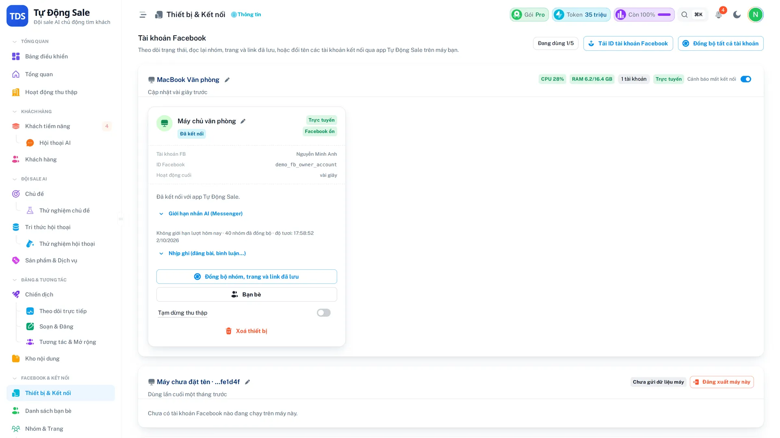Go to Bảng điều khiển
The image size is (780, 438).
point(61,56)
